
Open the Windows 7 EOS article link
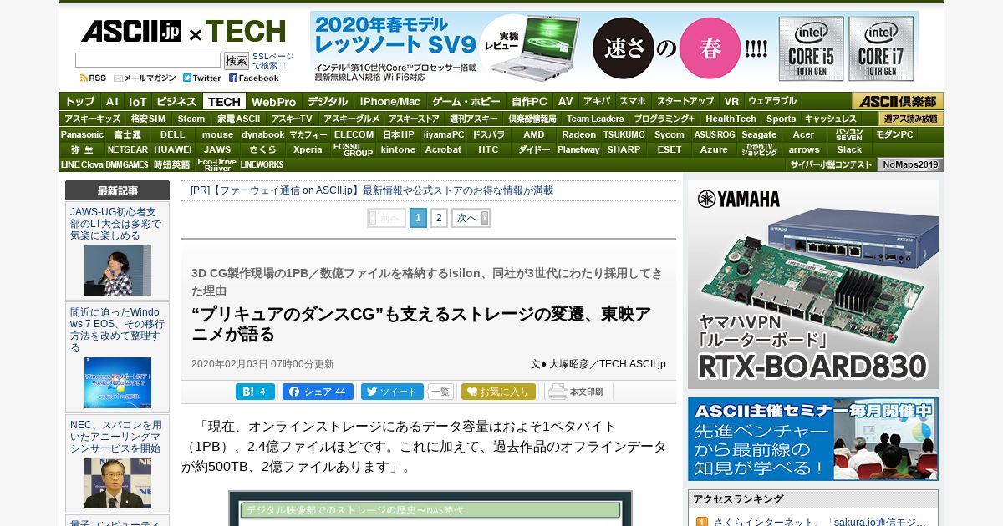tap(117, 330)
